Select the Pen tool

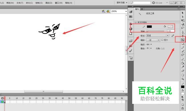click(x=183, y=32)
